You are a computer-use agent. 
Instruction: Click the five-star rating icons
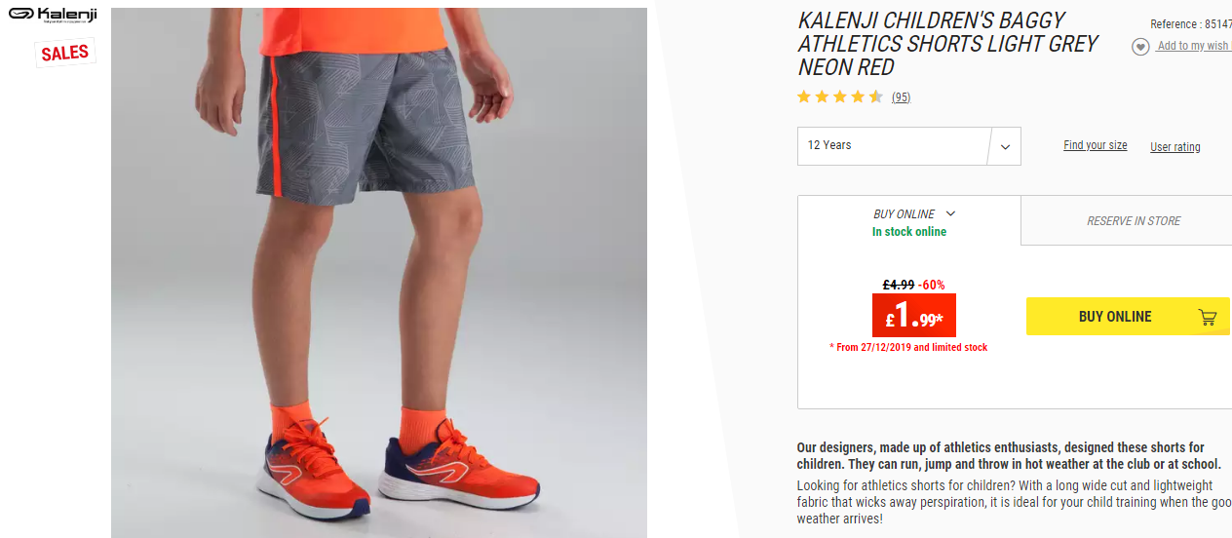tap(840, 96)
